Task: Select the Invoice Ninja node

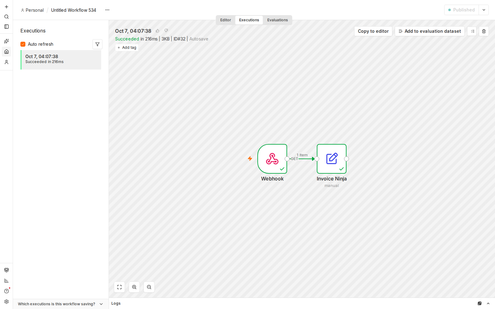Action: point(332,159)
